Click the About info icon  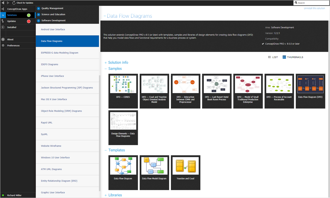[3, 39]
